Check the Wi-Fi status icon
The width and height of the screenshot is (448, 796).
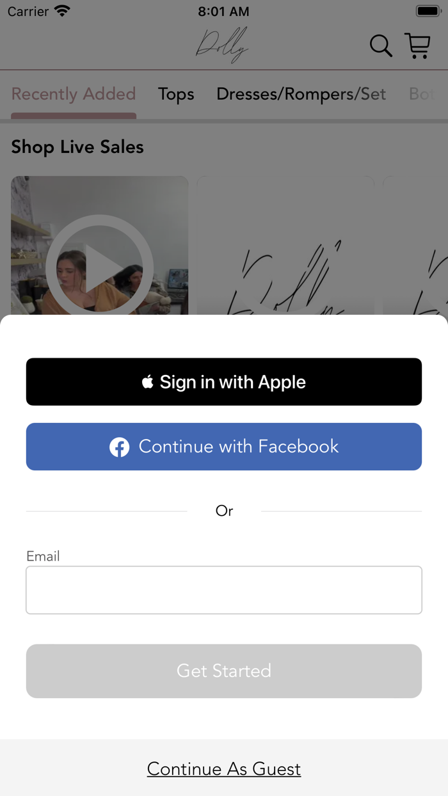pos(62,11)
